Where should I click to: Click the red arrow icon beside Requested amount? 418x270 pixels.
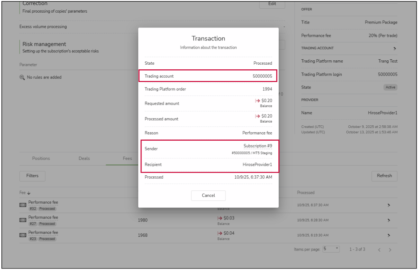point(258,101)
